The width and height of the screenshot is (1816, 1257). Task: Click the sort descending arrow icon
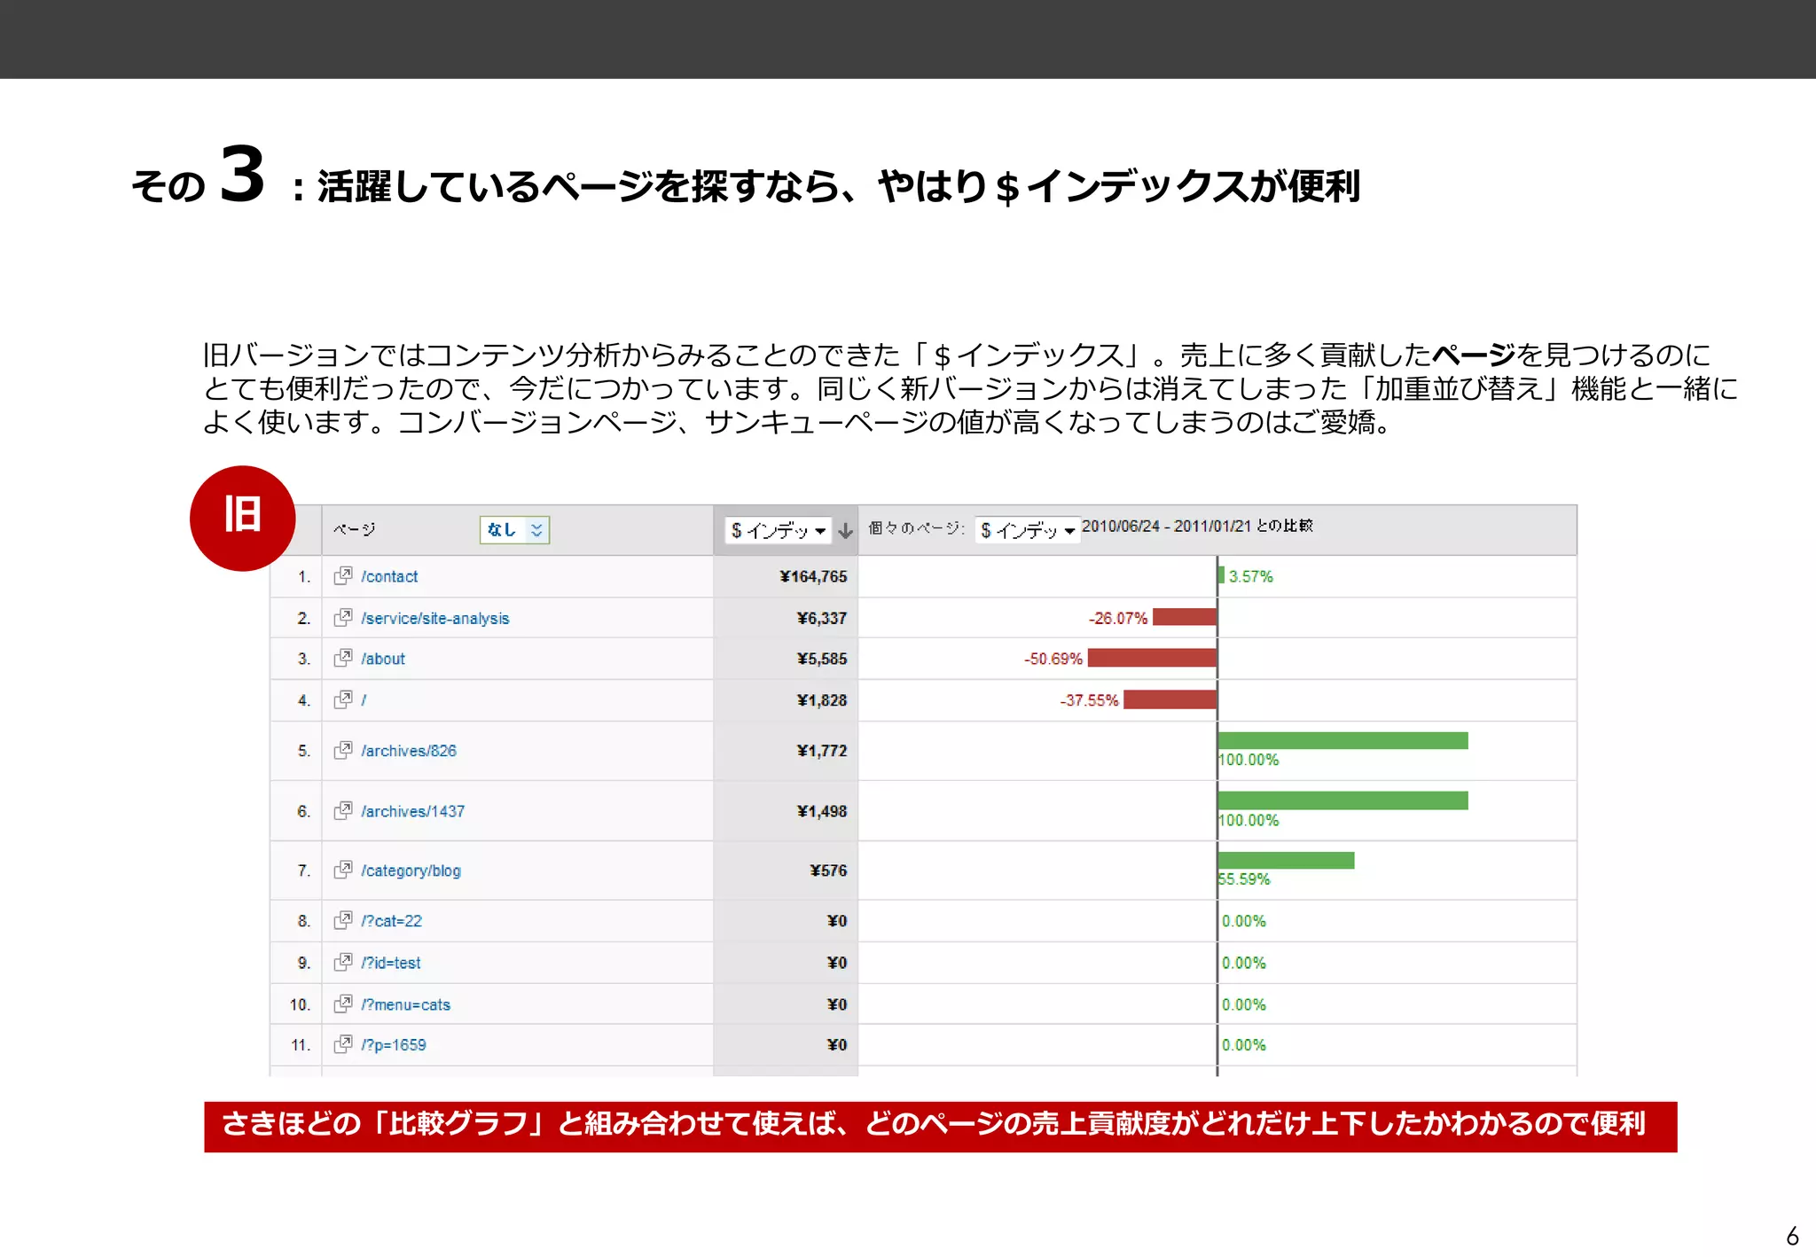tap(845, 531)
